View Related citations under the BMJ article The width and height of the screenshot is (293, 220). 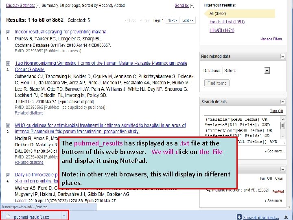[29, 163]
